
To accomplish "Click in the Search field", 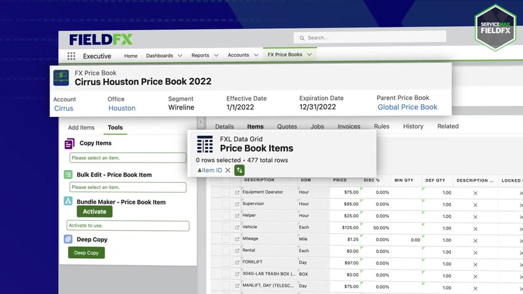I will 369,38.
